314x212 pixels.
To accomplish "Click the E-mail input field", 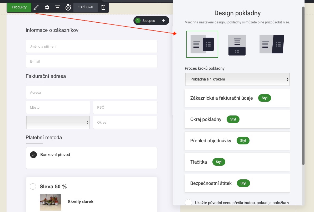I will click(92, 61).
